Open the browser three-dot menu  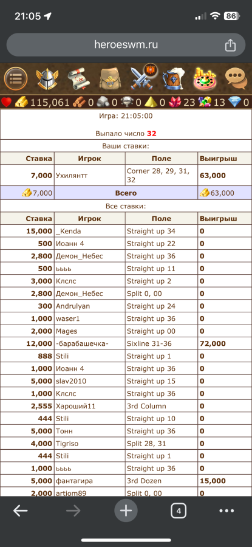pyautogui.click(x=226, y=511)
